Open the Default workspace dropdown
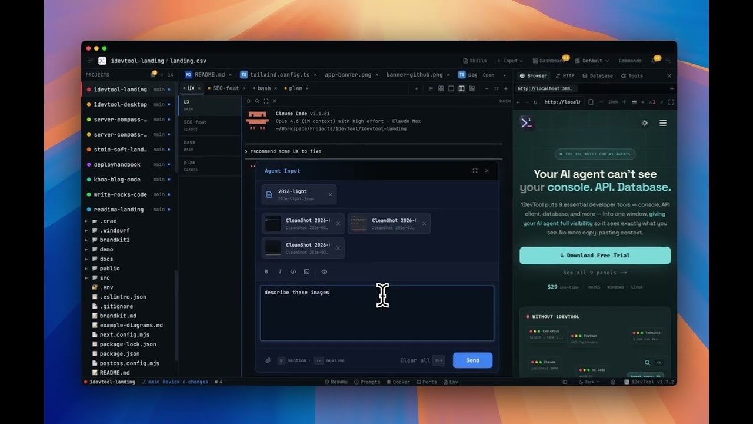The image size is (753, 424). coord(591,60)
